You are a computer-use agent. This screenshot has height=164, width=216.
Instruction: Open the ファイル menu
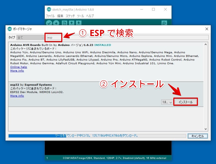point(50,16)
